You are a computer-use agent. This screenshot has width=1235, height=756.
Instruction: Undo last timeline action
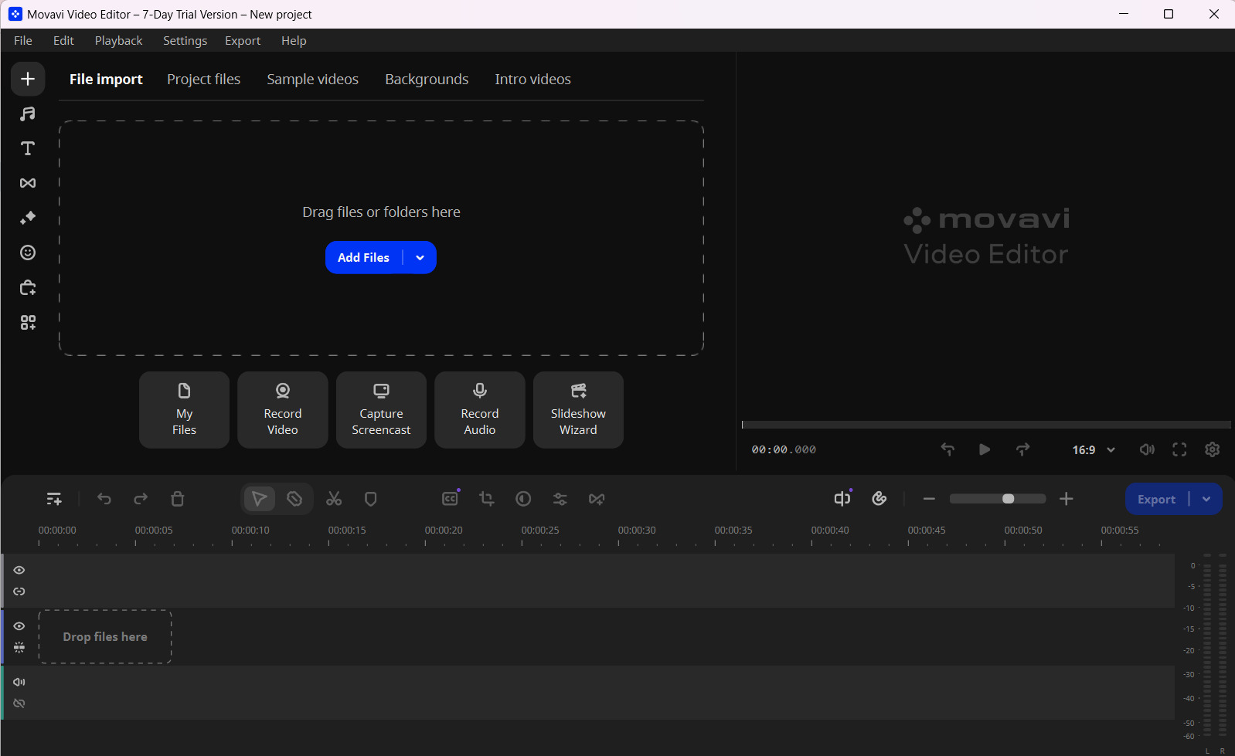pyautogui.click(x=104, y=499)
